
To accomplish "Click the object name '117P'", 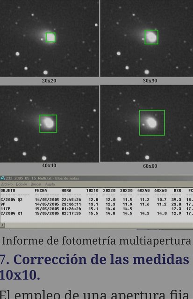I will pos(5,209).
